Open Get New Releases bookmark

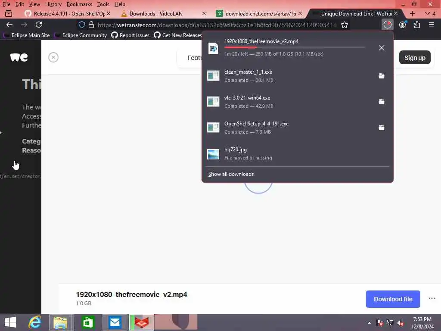[178, 35]
